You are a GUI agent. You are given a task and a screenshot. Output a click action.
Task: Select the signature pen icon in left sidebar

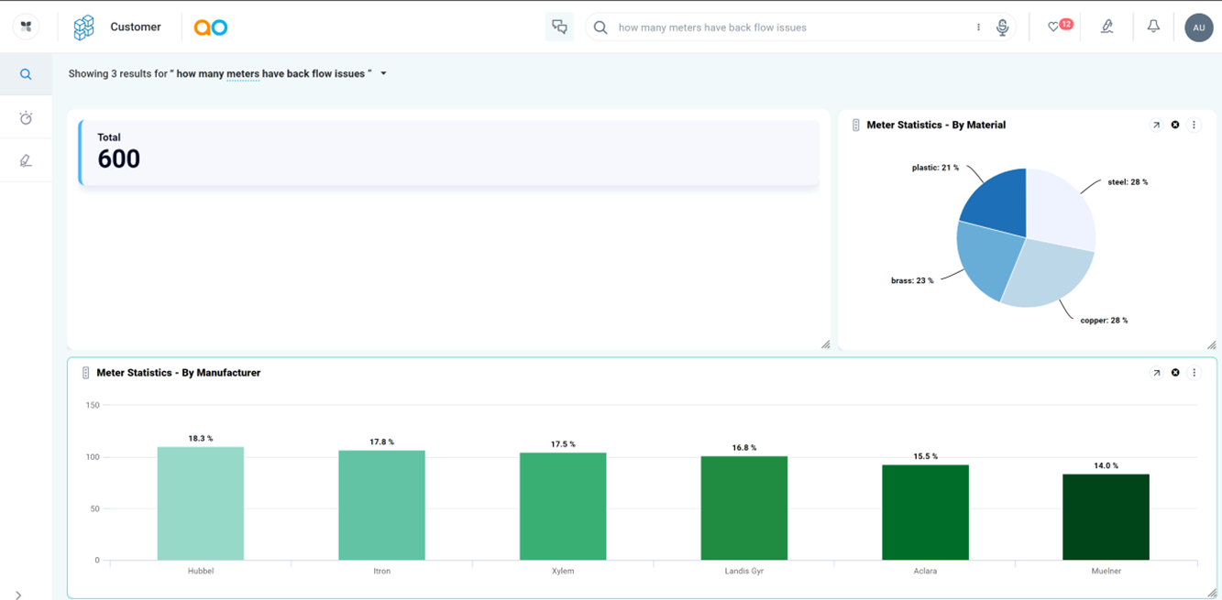26,161
